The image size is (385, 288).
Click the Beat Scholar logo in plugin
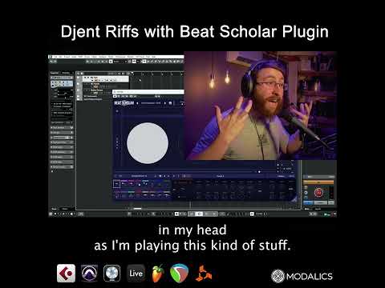tap(124, 103)
